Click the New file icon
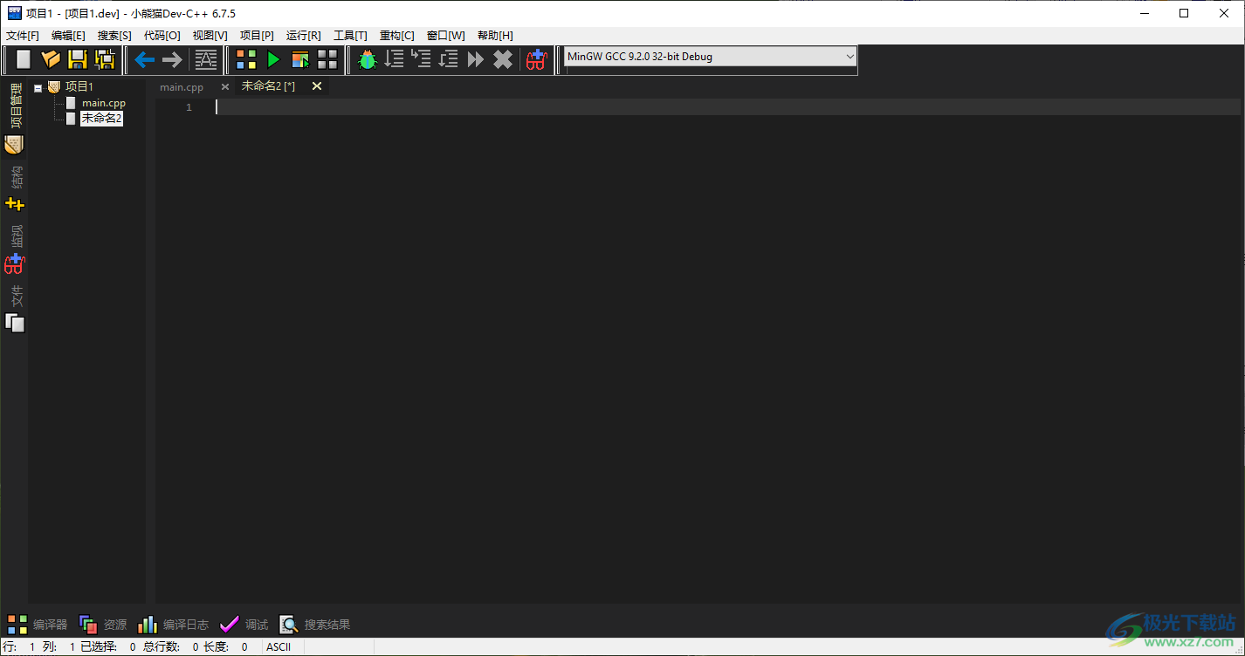 point(24,59)
